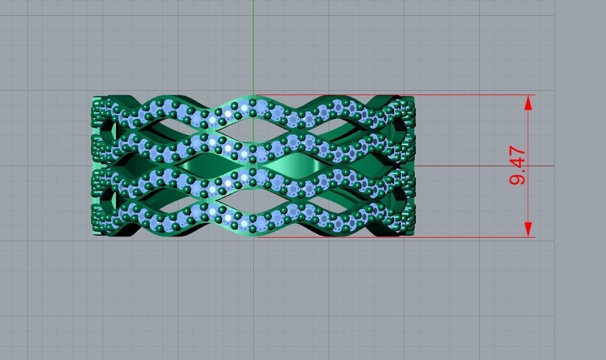Select the green ring band model

254,166
